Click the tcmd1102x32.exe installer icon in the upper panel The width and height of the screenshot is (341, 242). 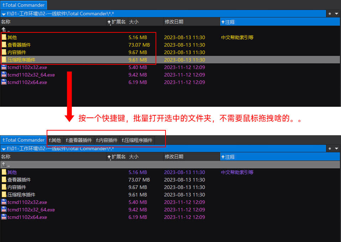[4, 67]
